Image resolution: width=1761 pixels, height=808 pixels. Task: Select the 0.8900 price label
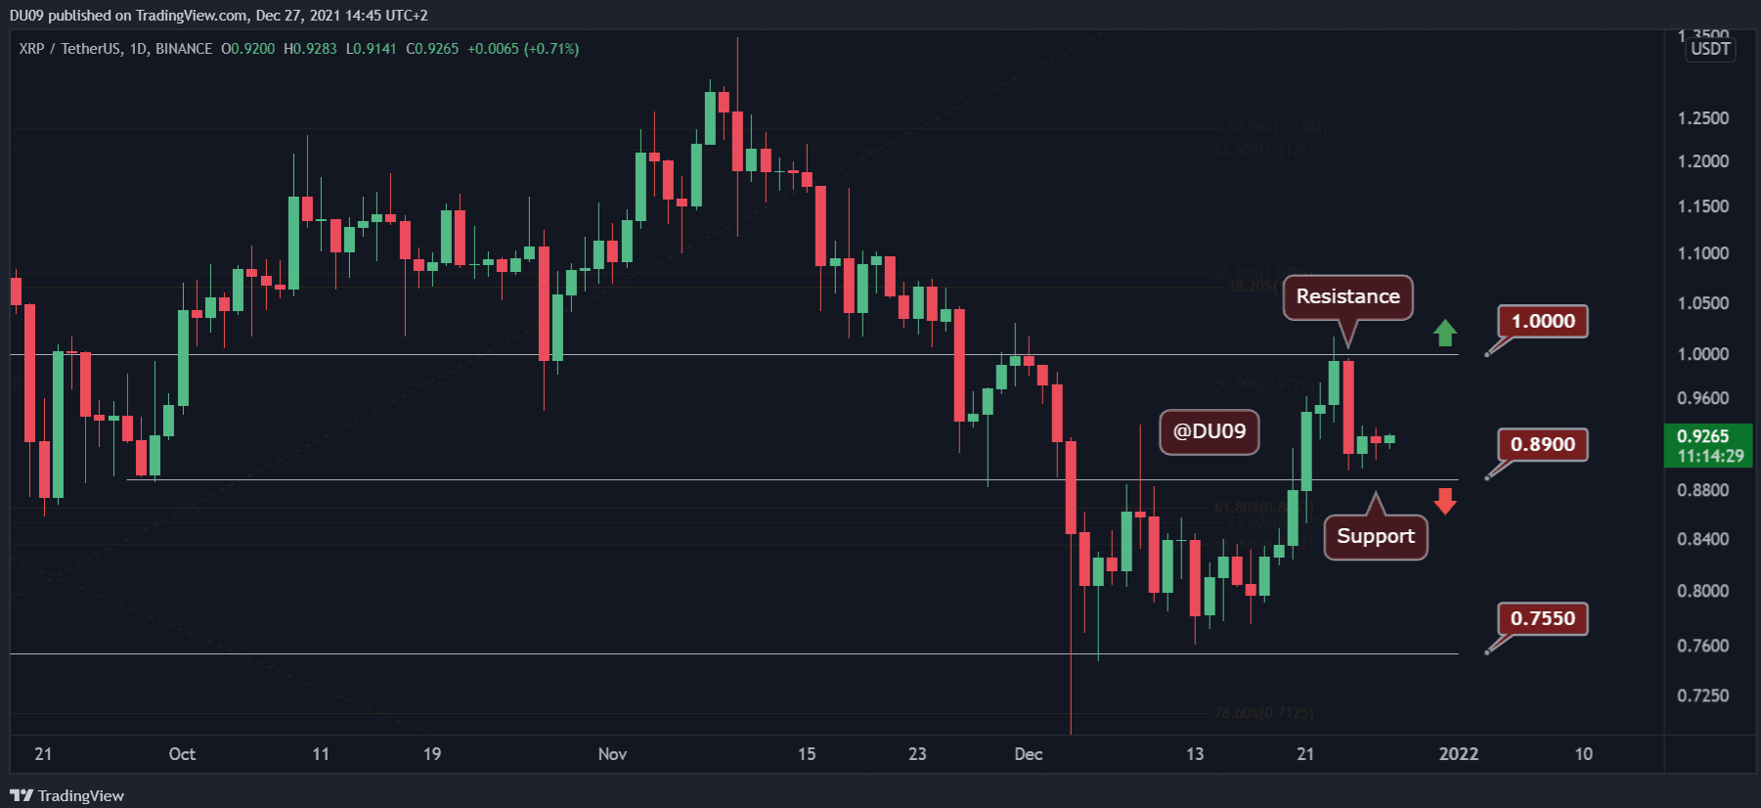1542,445
